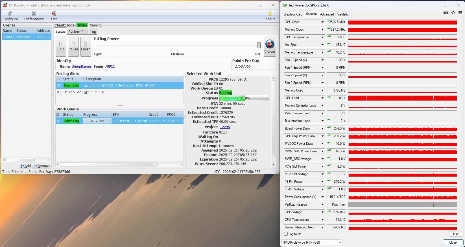Open Preferences in FAHControl toolbar
This screenshot has height=247, width=465.
(34, 16)
